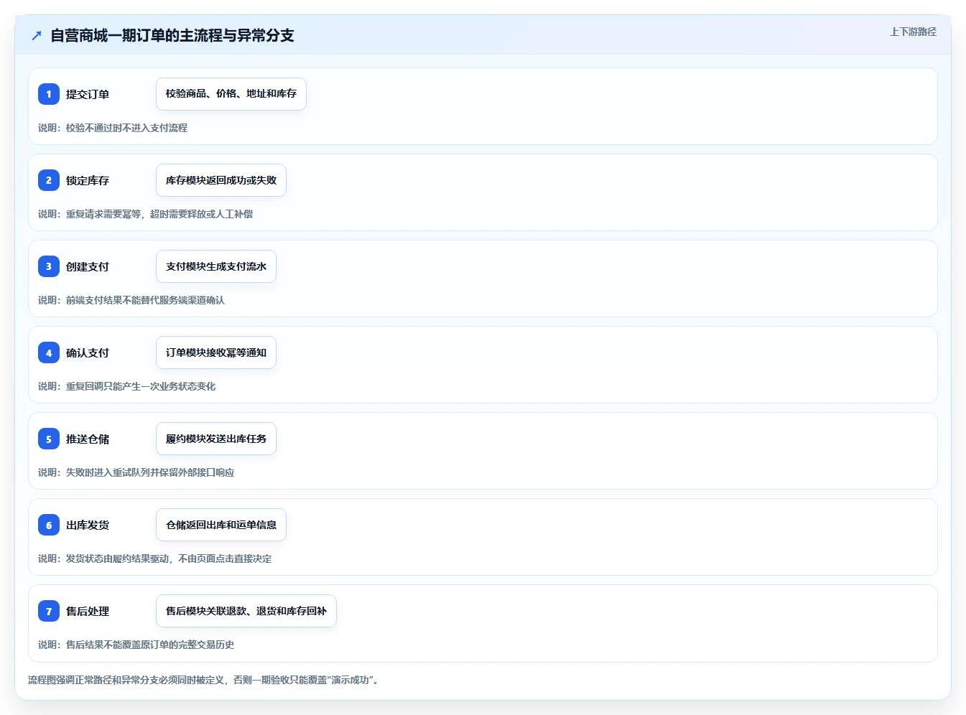The width and height of the screenshot is (966, 715).
Task: Click the 履约模块发送出库任务 box
Action: point(216,439)
